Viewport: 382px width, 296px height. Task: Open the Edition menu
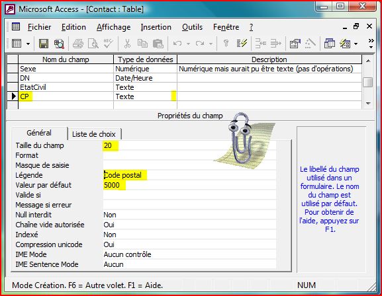[73, 27]
